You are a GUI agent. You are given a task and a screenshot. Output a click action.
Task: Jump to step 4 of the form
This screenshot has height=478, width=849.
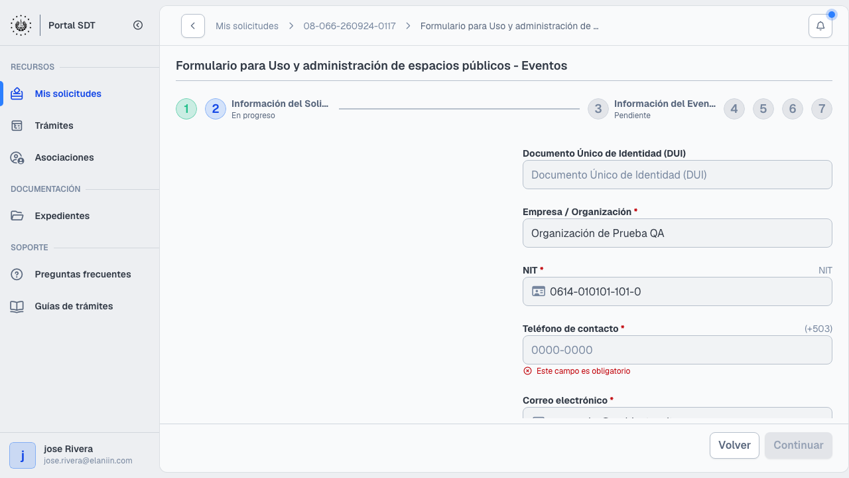point(734,109)
